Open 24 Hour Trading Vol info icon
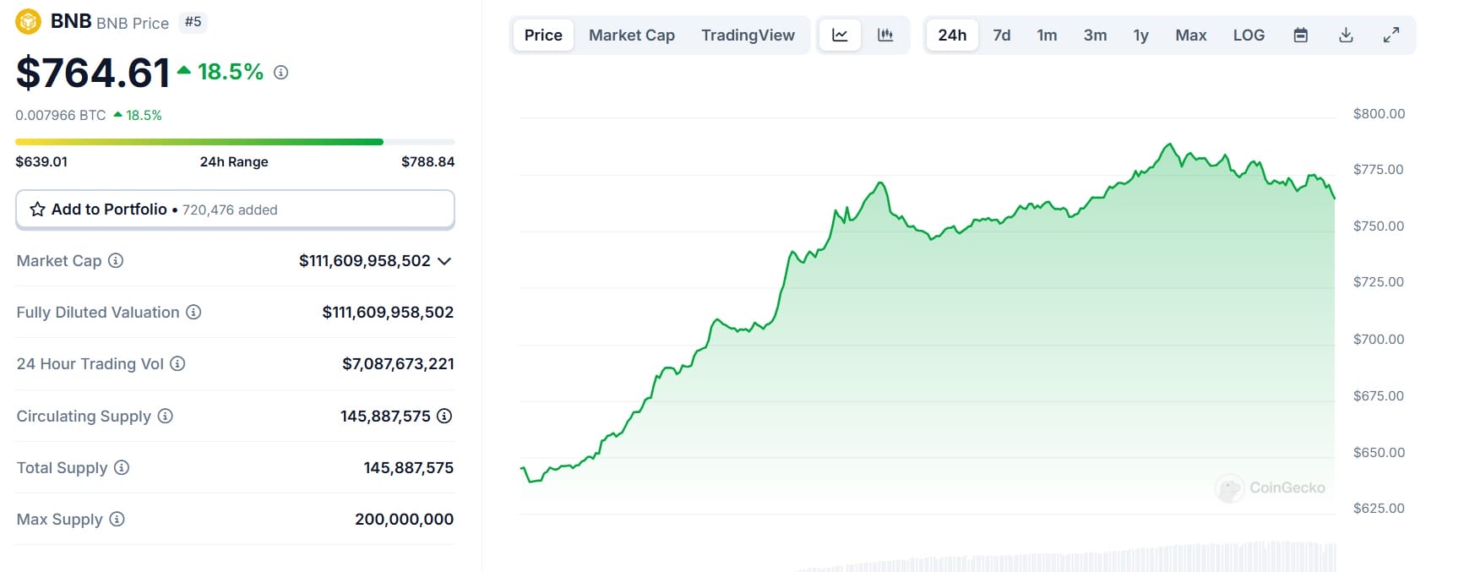 [177, 363]
